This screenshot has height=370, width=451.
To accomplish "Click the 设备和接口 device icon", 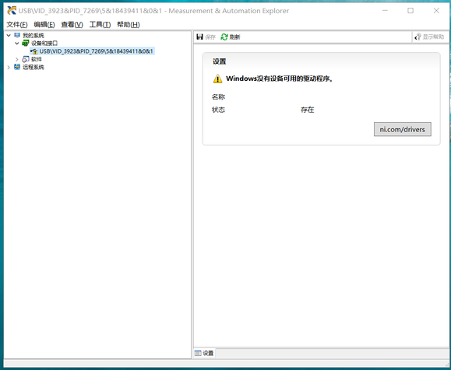I will coord(25,44).
